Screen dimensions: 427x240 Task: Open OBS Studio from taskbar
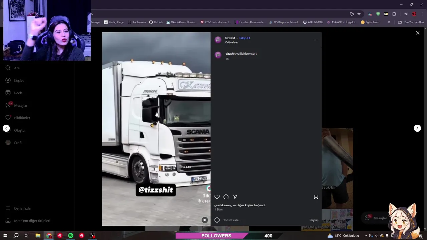coord(93,236)
